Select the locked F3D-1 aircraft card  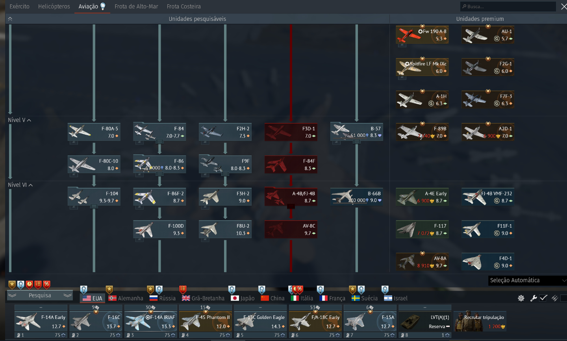click(x=291, y=132)
